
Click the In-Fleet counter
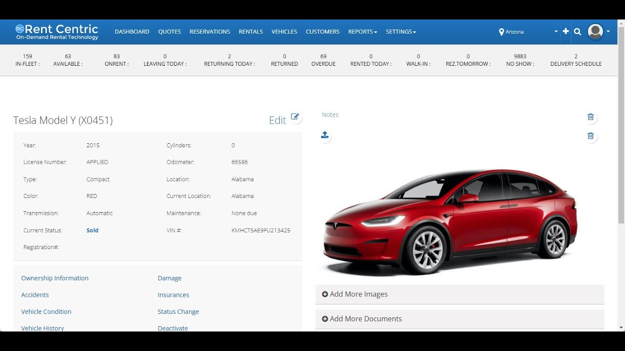click(27, 60)
